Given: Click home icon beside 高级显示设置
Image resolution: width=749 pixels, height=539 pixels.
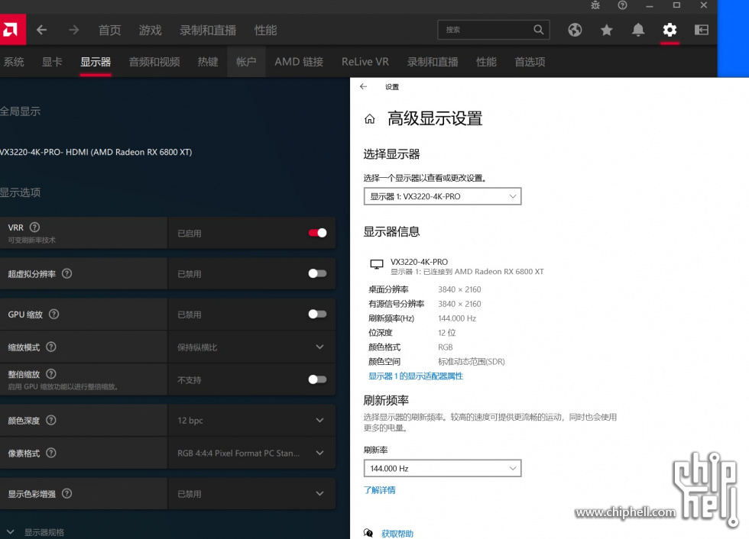Looking at the screenshot, I should (x=370, y=119).
